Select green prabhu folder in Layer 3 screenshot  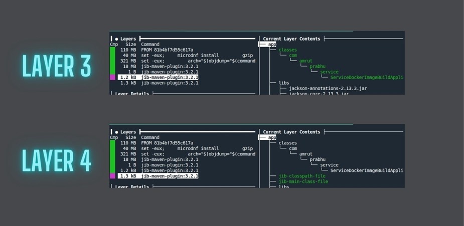[318, 66]
